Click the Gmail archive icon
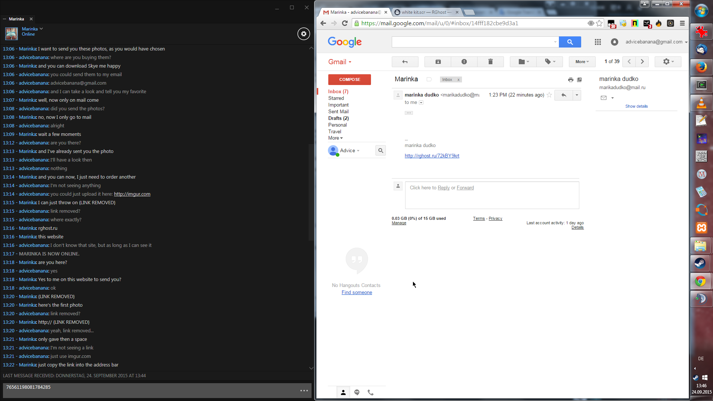The image size is (713, 401). [x=438, y=62]
